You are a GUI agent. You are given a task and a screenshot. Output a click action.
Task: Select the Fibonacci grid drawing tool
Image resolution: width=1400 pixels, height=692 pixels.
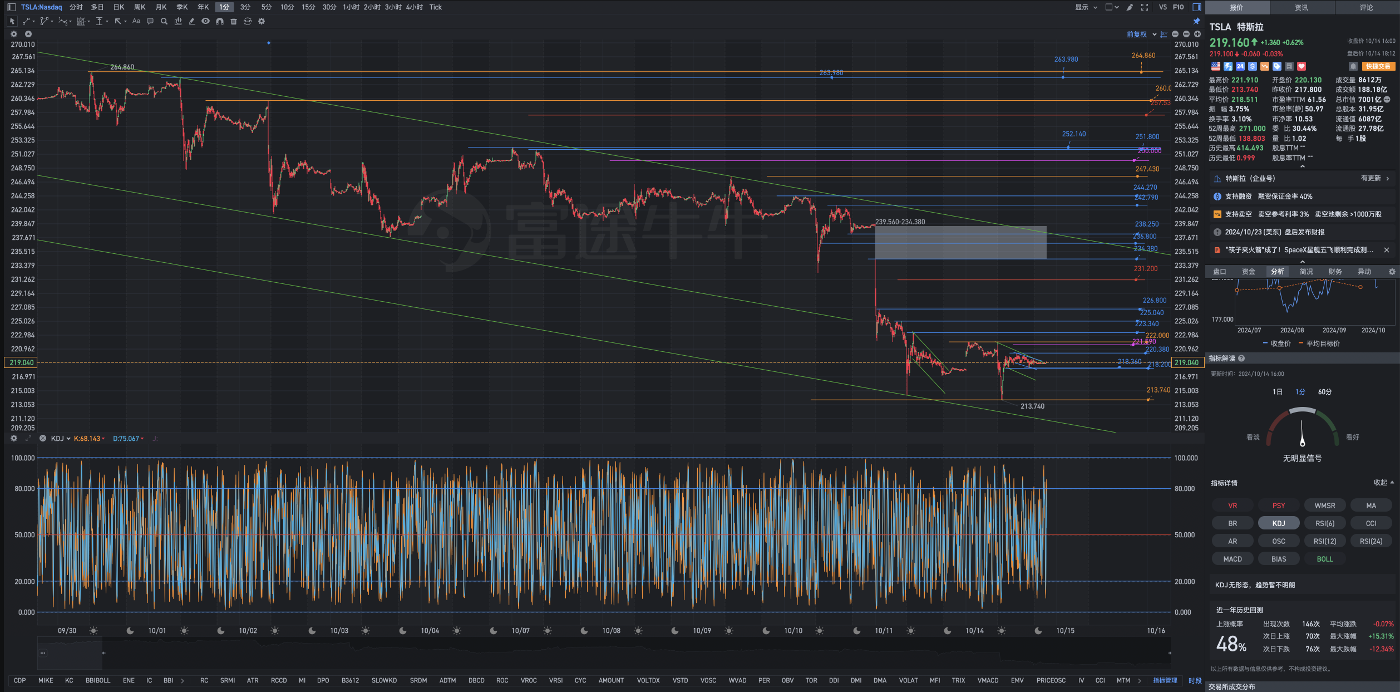coord(81,21)
